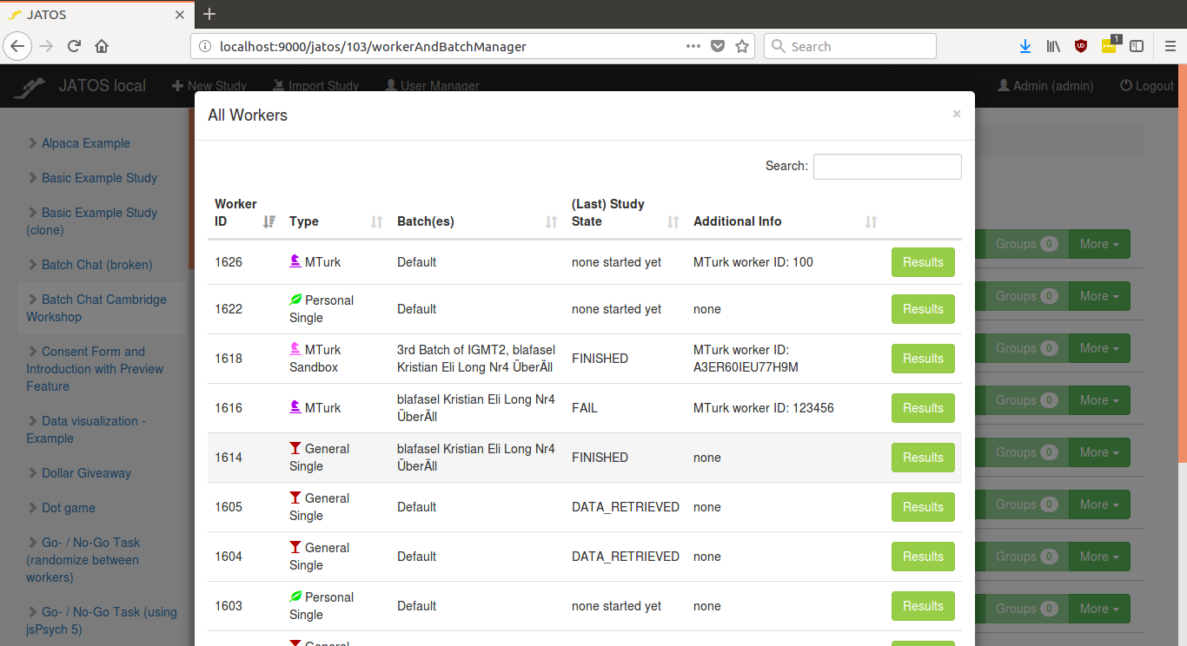Image resolution: width=1187 pixels, height=646 pixels.
Task: Click the FAIL state of worker 1616
Action: tap(585, 408)
